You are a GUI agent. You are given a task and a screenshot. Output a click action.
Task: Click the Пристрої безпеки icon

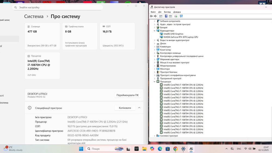click(x=158, y=72)
